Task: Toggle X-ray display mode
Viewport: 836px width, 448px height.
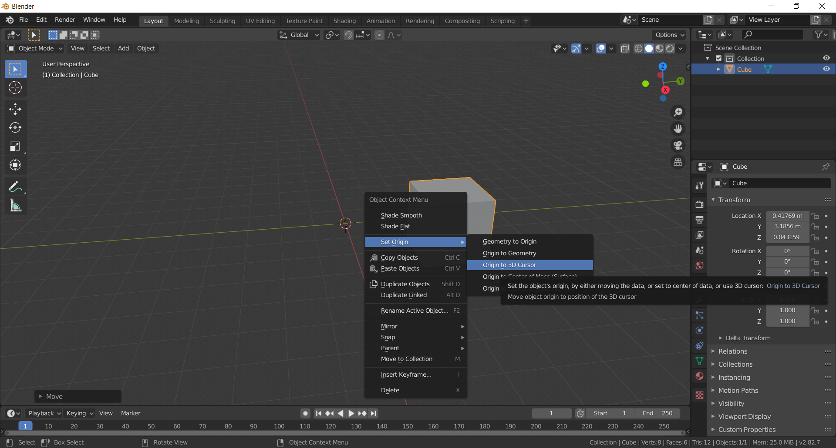Action: click(x=625, y=48)
